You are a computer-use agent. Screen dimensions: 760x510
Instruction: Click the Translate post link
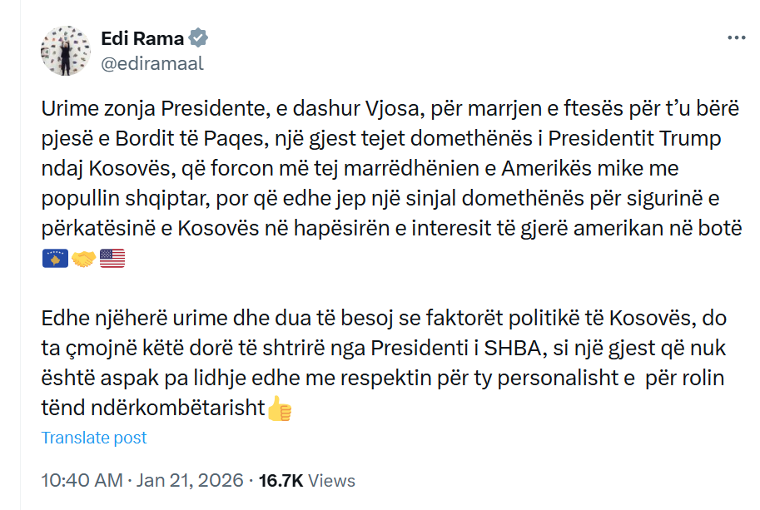94,438
